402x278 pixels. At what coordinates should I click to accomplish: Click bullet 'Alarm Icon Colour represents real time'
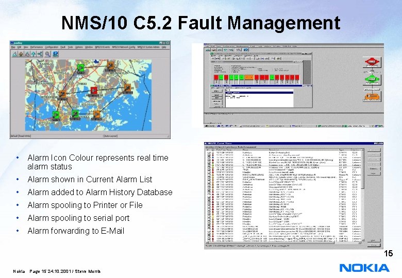[x=98, y=158]
